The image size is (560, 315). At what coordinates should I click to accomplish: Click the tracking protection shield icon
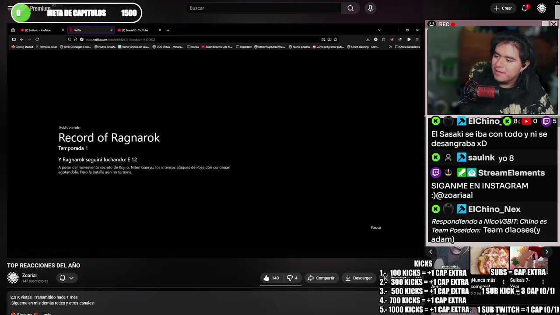[x=70, y=39]
